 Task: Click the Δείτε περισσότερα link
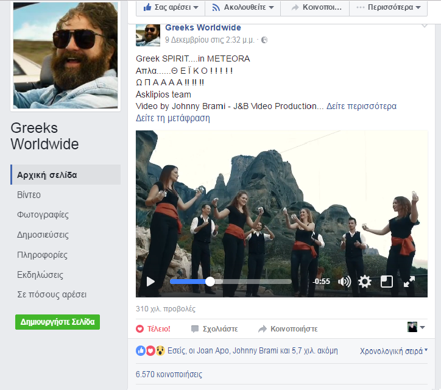(x=361, y=106)
